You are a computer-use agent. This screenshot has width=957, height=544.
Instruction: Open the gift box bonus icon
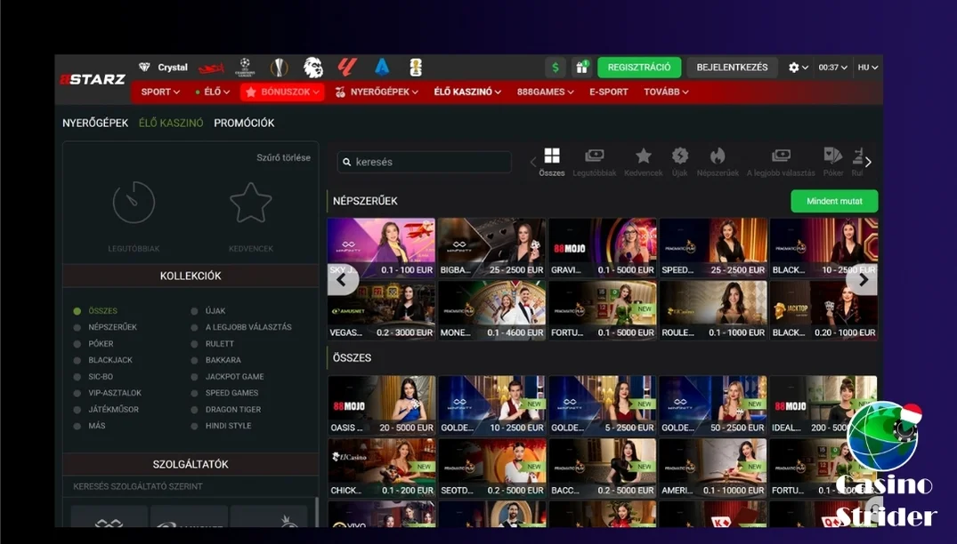pos(581,68)
